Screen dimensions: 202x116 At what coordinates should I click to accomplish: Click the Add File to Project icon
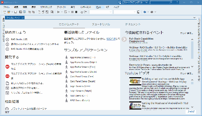29,12
